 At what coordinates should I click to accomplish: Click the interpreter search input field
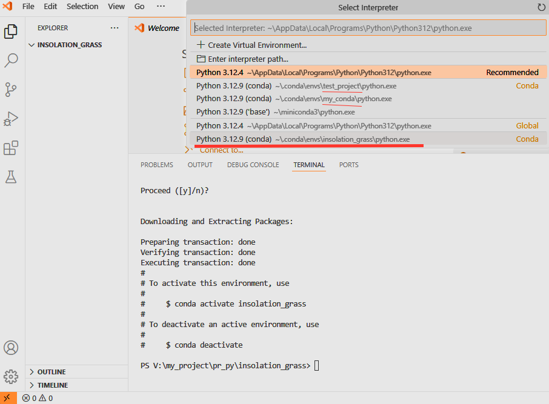[368, 28]
